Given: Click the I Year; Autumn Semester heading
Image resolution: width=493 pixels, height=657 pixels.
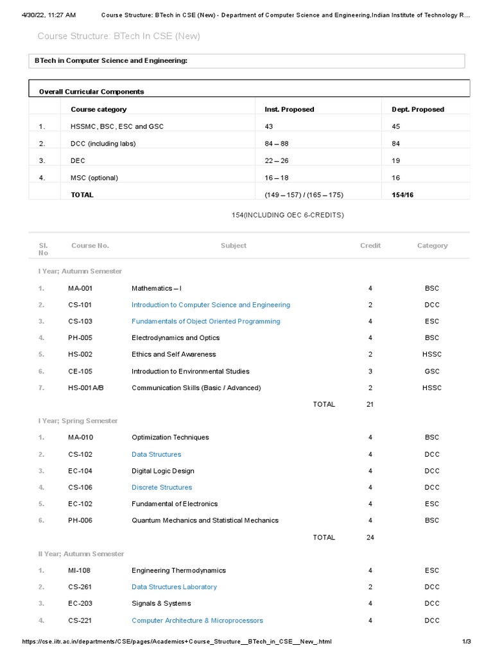Looking at the screenshot, I should coord(80,271).
